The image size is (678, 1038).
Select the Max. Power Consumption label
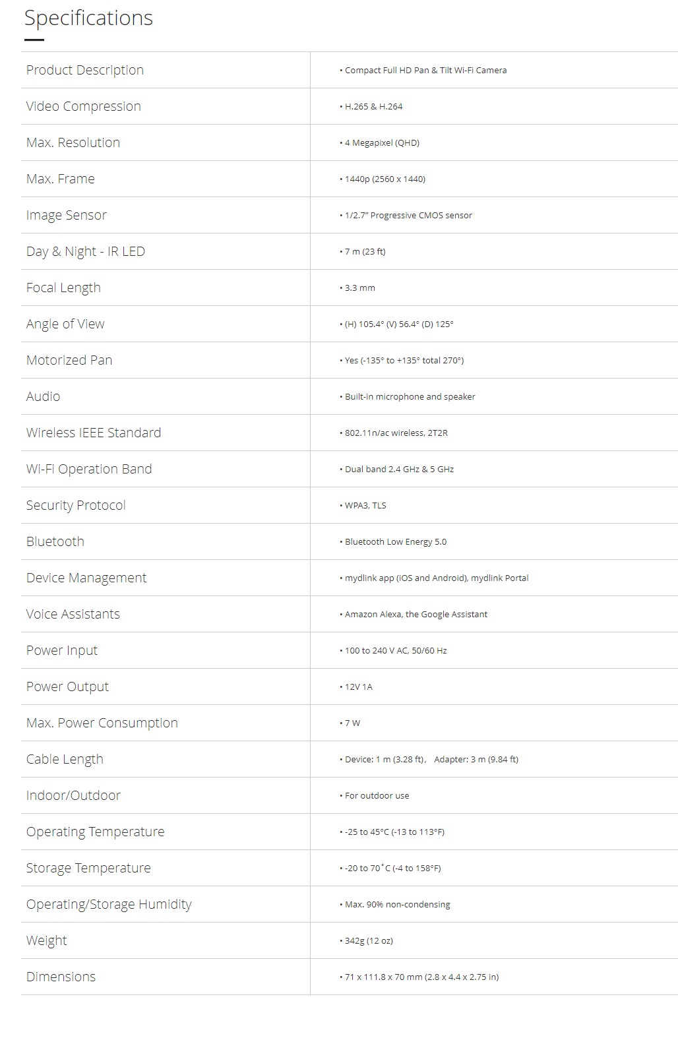tap(102, 723)
